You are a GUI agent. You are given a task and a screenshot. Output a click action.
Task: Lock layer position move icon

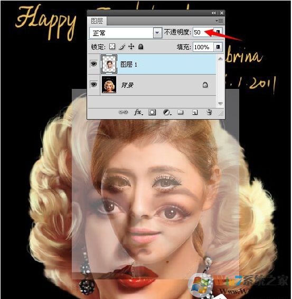click(x=131, y=47)
